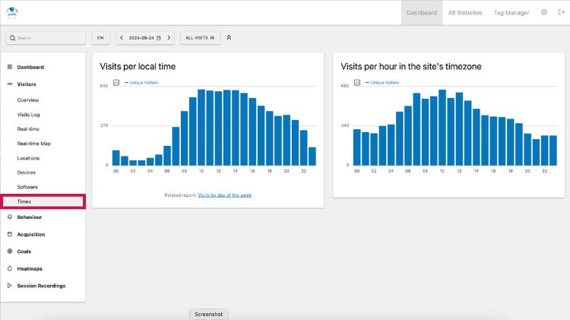Image resolution: width=570 pixels, height=320 pixels.
Task: Click the Screenshot button at bottom
Action: coord(208,314)
